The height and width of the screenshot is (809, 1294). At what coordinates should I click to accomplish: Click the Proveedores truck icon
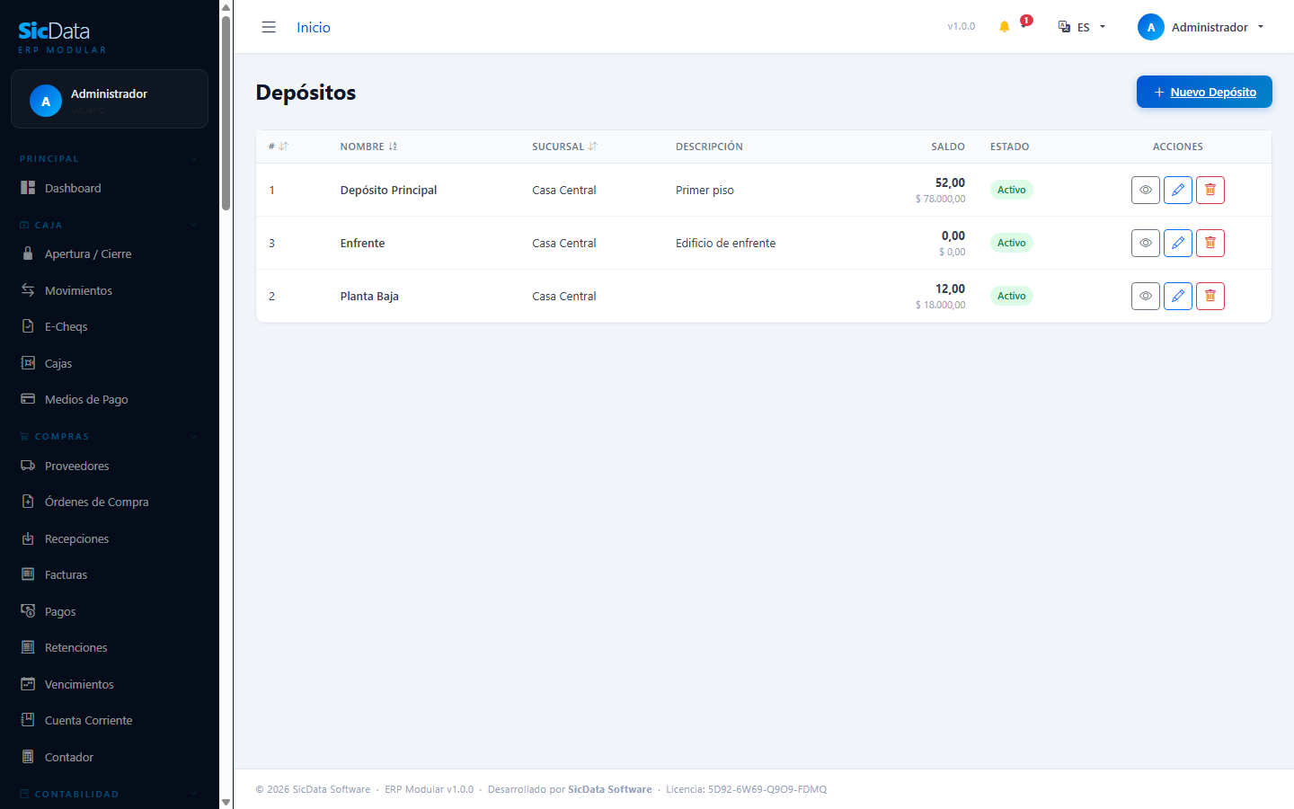pos(28,466)
